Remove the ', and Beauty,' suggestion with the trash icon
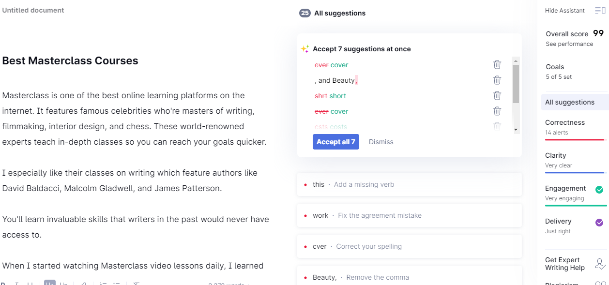The image size is (609, 285). [x=497, y=80]
